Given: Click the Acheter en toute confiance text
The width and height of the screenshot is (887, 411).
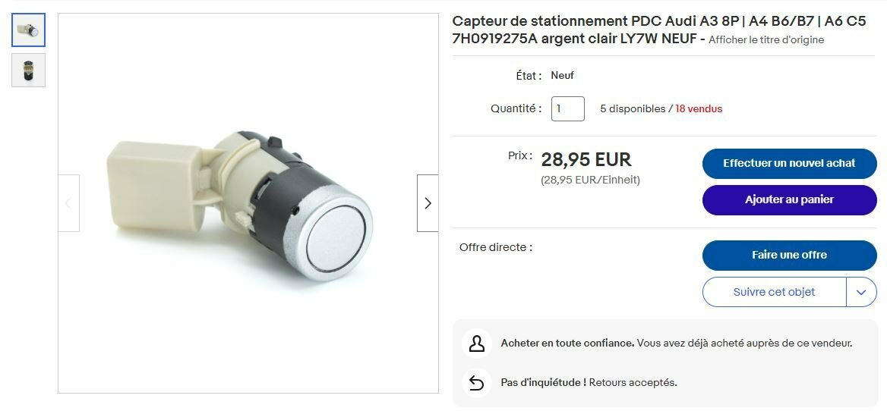Looking at the screenshot, I should click(x=567, y=344).
